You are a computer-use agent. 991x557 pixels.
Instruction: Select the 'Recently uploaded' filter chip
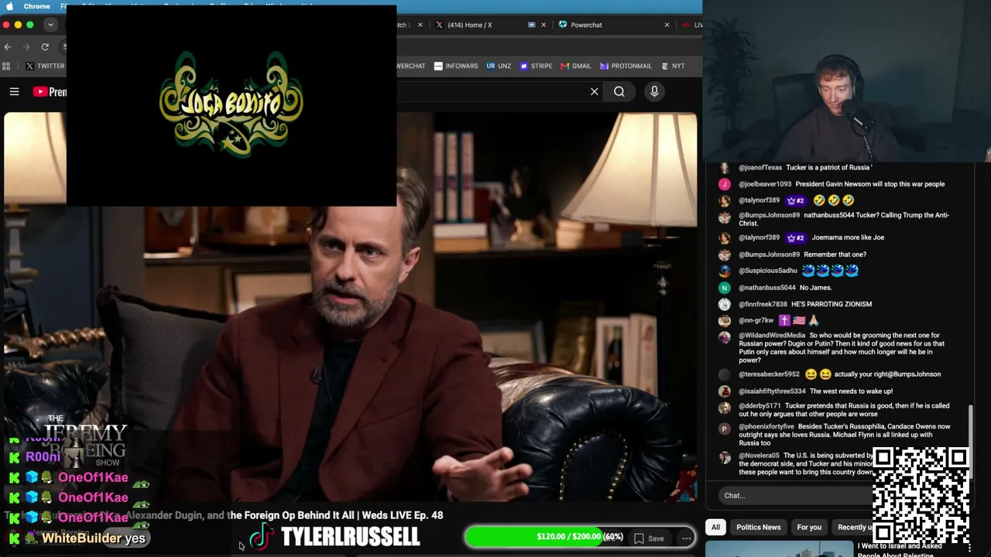pos(853,528)
